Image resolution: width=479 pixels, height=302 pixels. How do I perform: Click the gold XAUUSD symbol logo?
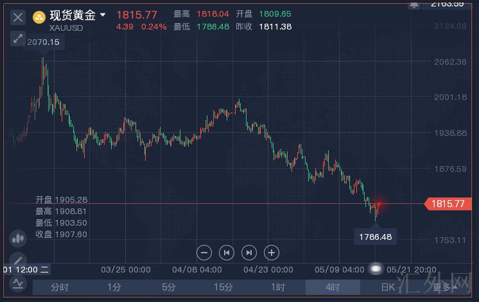point(39,17)
